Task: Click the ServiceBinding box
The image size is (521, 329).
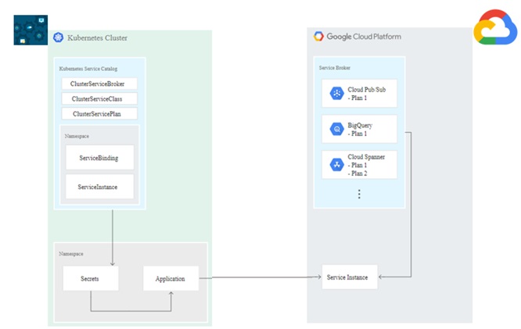Action: (99, 157)
